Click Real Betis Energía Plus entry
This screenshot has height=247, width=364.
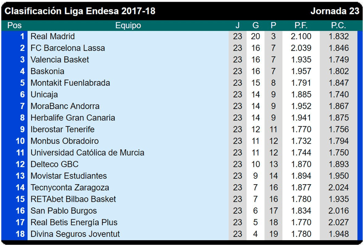click(74, 222)
